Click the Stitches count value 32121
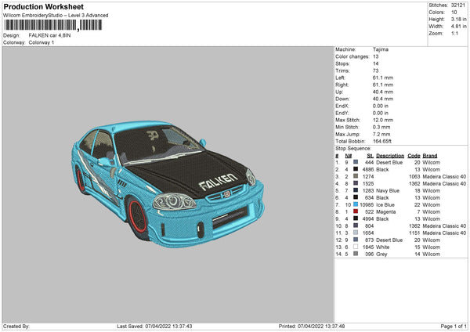470x332 pixels. tap(460, 5)
